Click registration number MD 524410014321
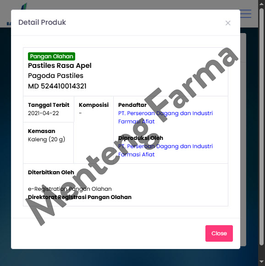This screenshot has width=265, height=266. click(x=57, y=86)
